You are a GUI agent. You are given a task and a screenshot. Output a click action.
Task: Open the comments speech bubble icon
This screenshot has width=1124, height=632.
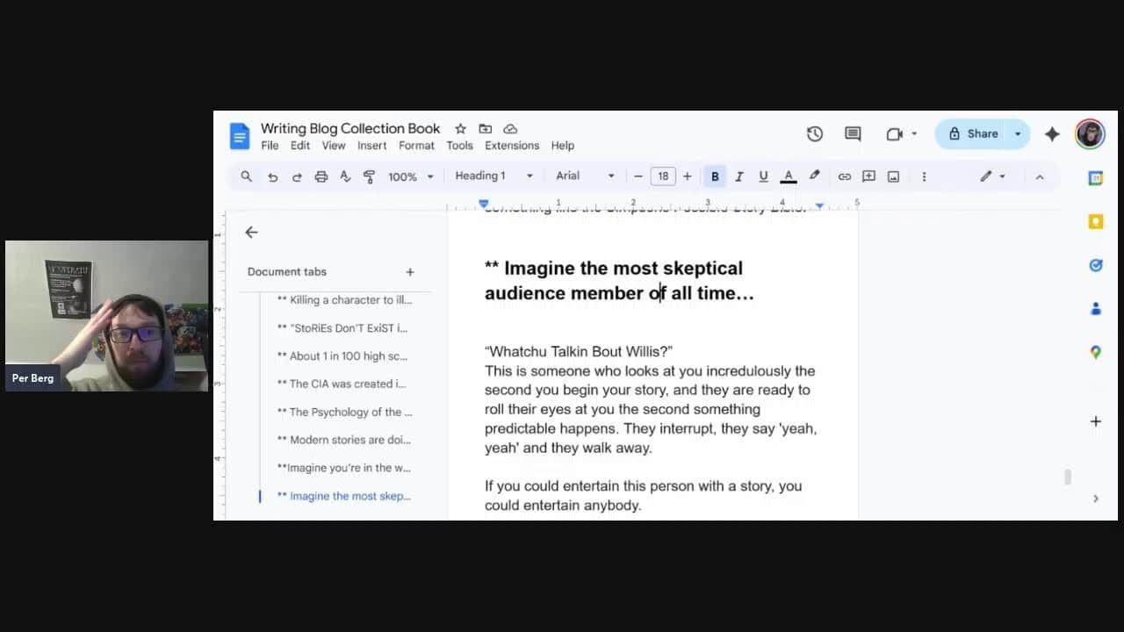click(853, 134)
